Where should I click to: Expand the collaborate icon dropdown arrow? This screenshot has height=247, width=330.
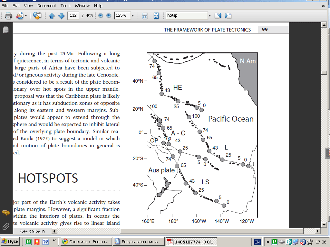click(26, 16)
